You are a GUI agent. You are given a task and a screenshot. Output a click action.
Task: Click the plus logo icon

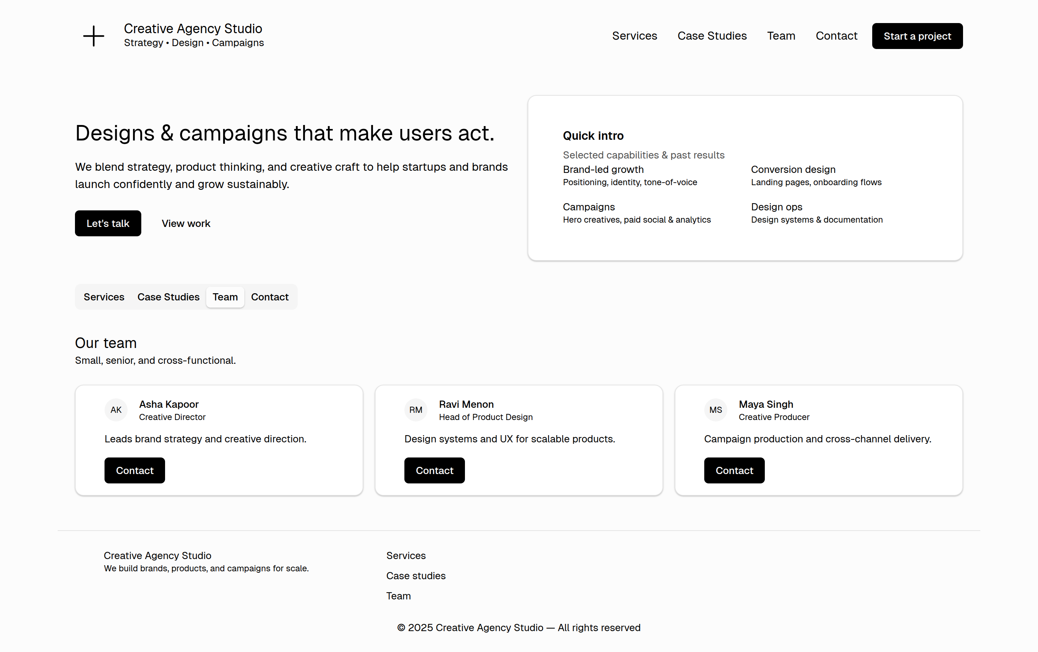pos(94,36)
